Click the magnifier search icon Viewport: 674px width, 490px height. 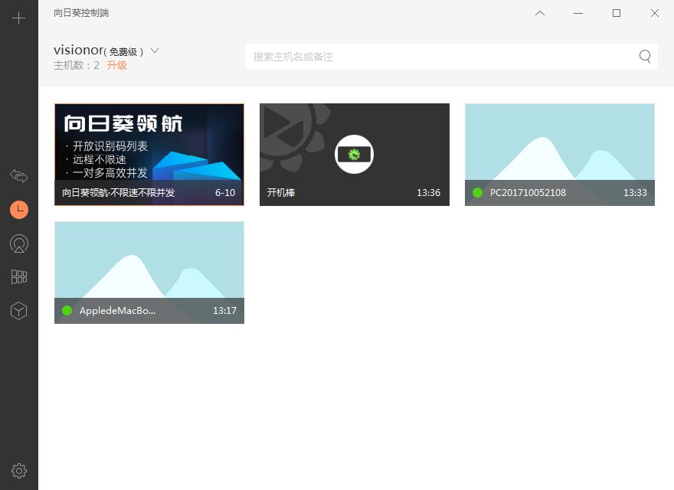645,56
